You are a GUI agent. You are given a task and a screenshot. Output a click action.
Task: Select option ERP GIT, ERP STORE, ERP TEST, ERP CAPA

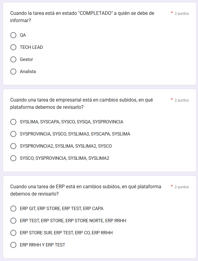[13, 209]
